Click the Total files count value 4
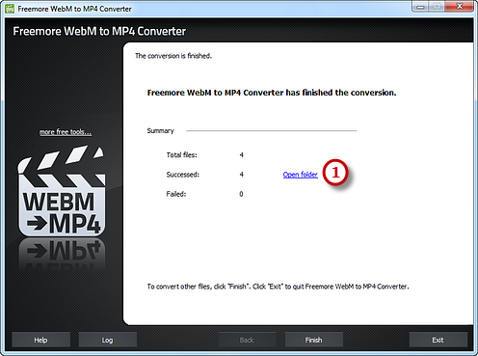Screen dimensions: 478x356 [x=241, y=155]
